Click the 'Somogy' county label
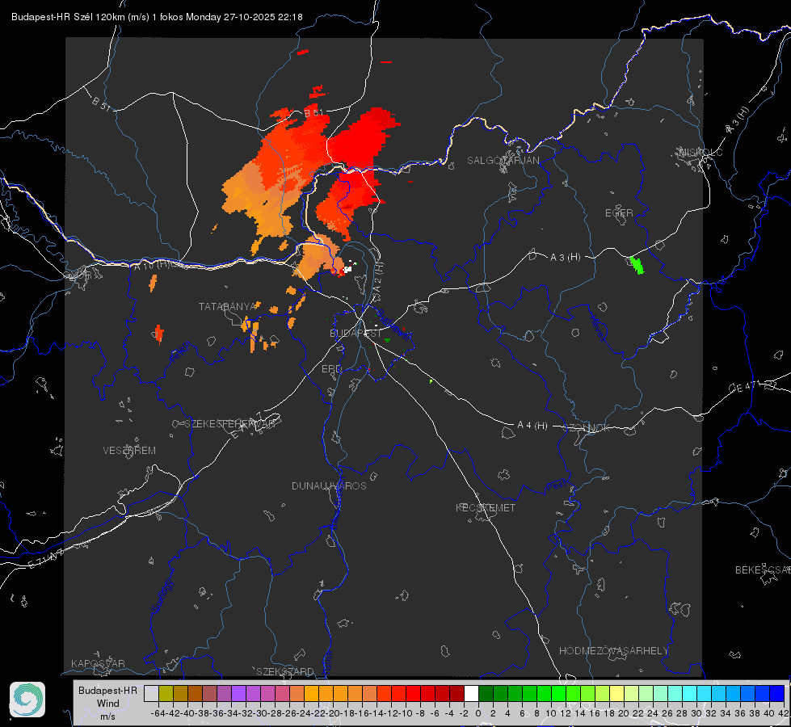 pyautogui.click(x=162, y=596)
